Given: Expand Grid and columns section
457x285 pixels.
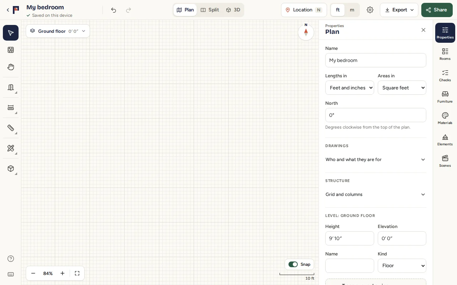Looking at the screenshot, I should (x=376, y=195).
